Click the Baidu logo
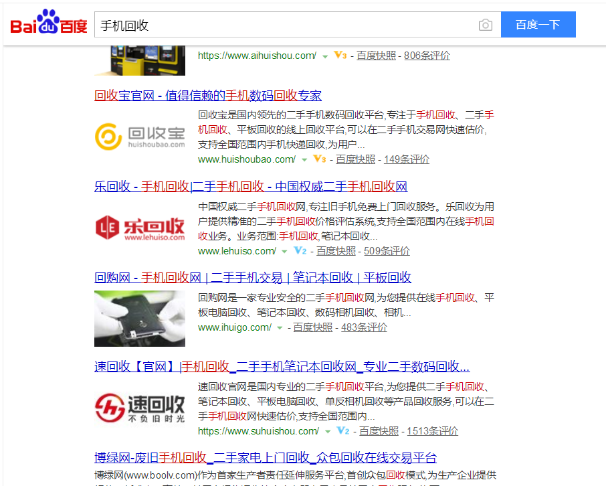The image size is (606, 486). tap(49, 23)
